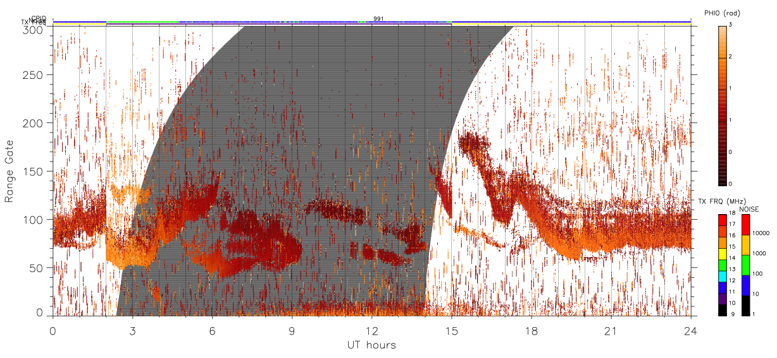Click the 3 tick on the UT hours axis
777x358 pixels.
tap(132, 331)
